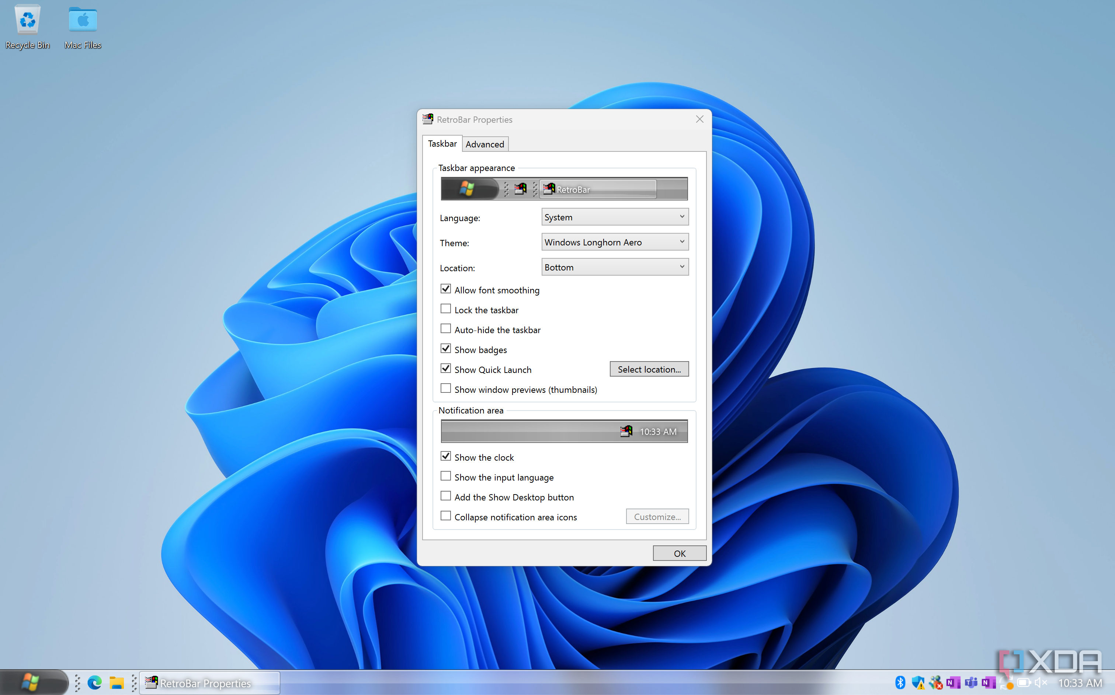Click the OneNote tray icon beside the Messenger icon
1115x695 pixels.
click(954, 682)
